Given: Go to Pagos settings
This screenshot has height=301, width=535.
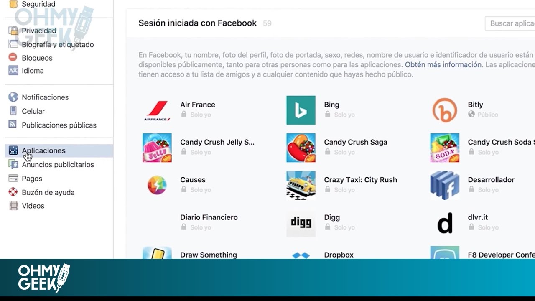Looking at the screenshot, I should click(x=32, y=179).
